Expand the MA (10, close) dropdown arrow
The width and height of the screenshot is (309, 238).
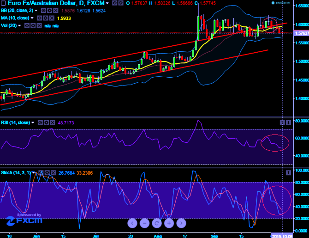(x=32, y=18)
